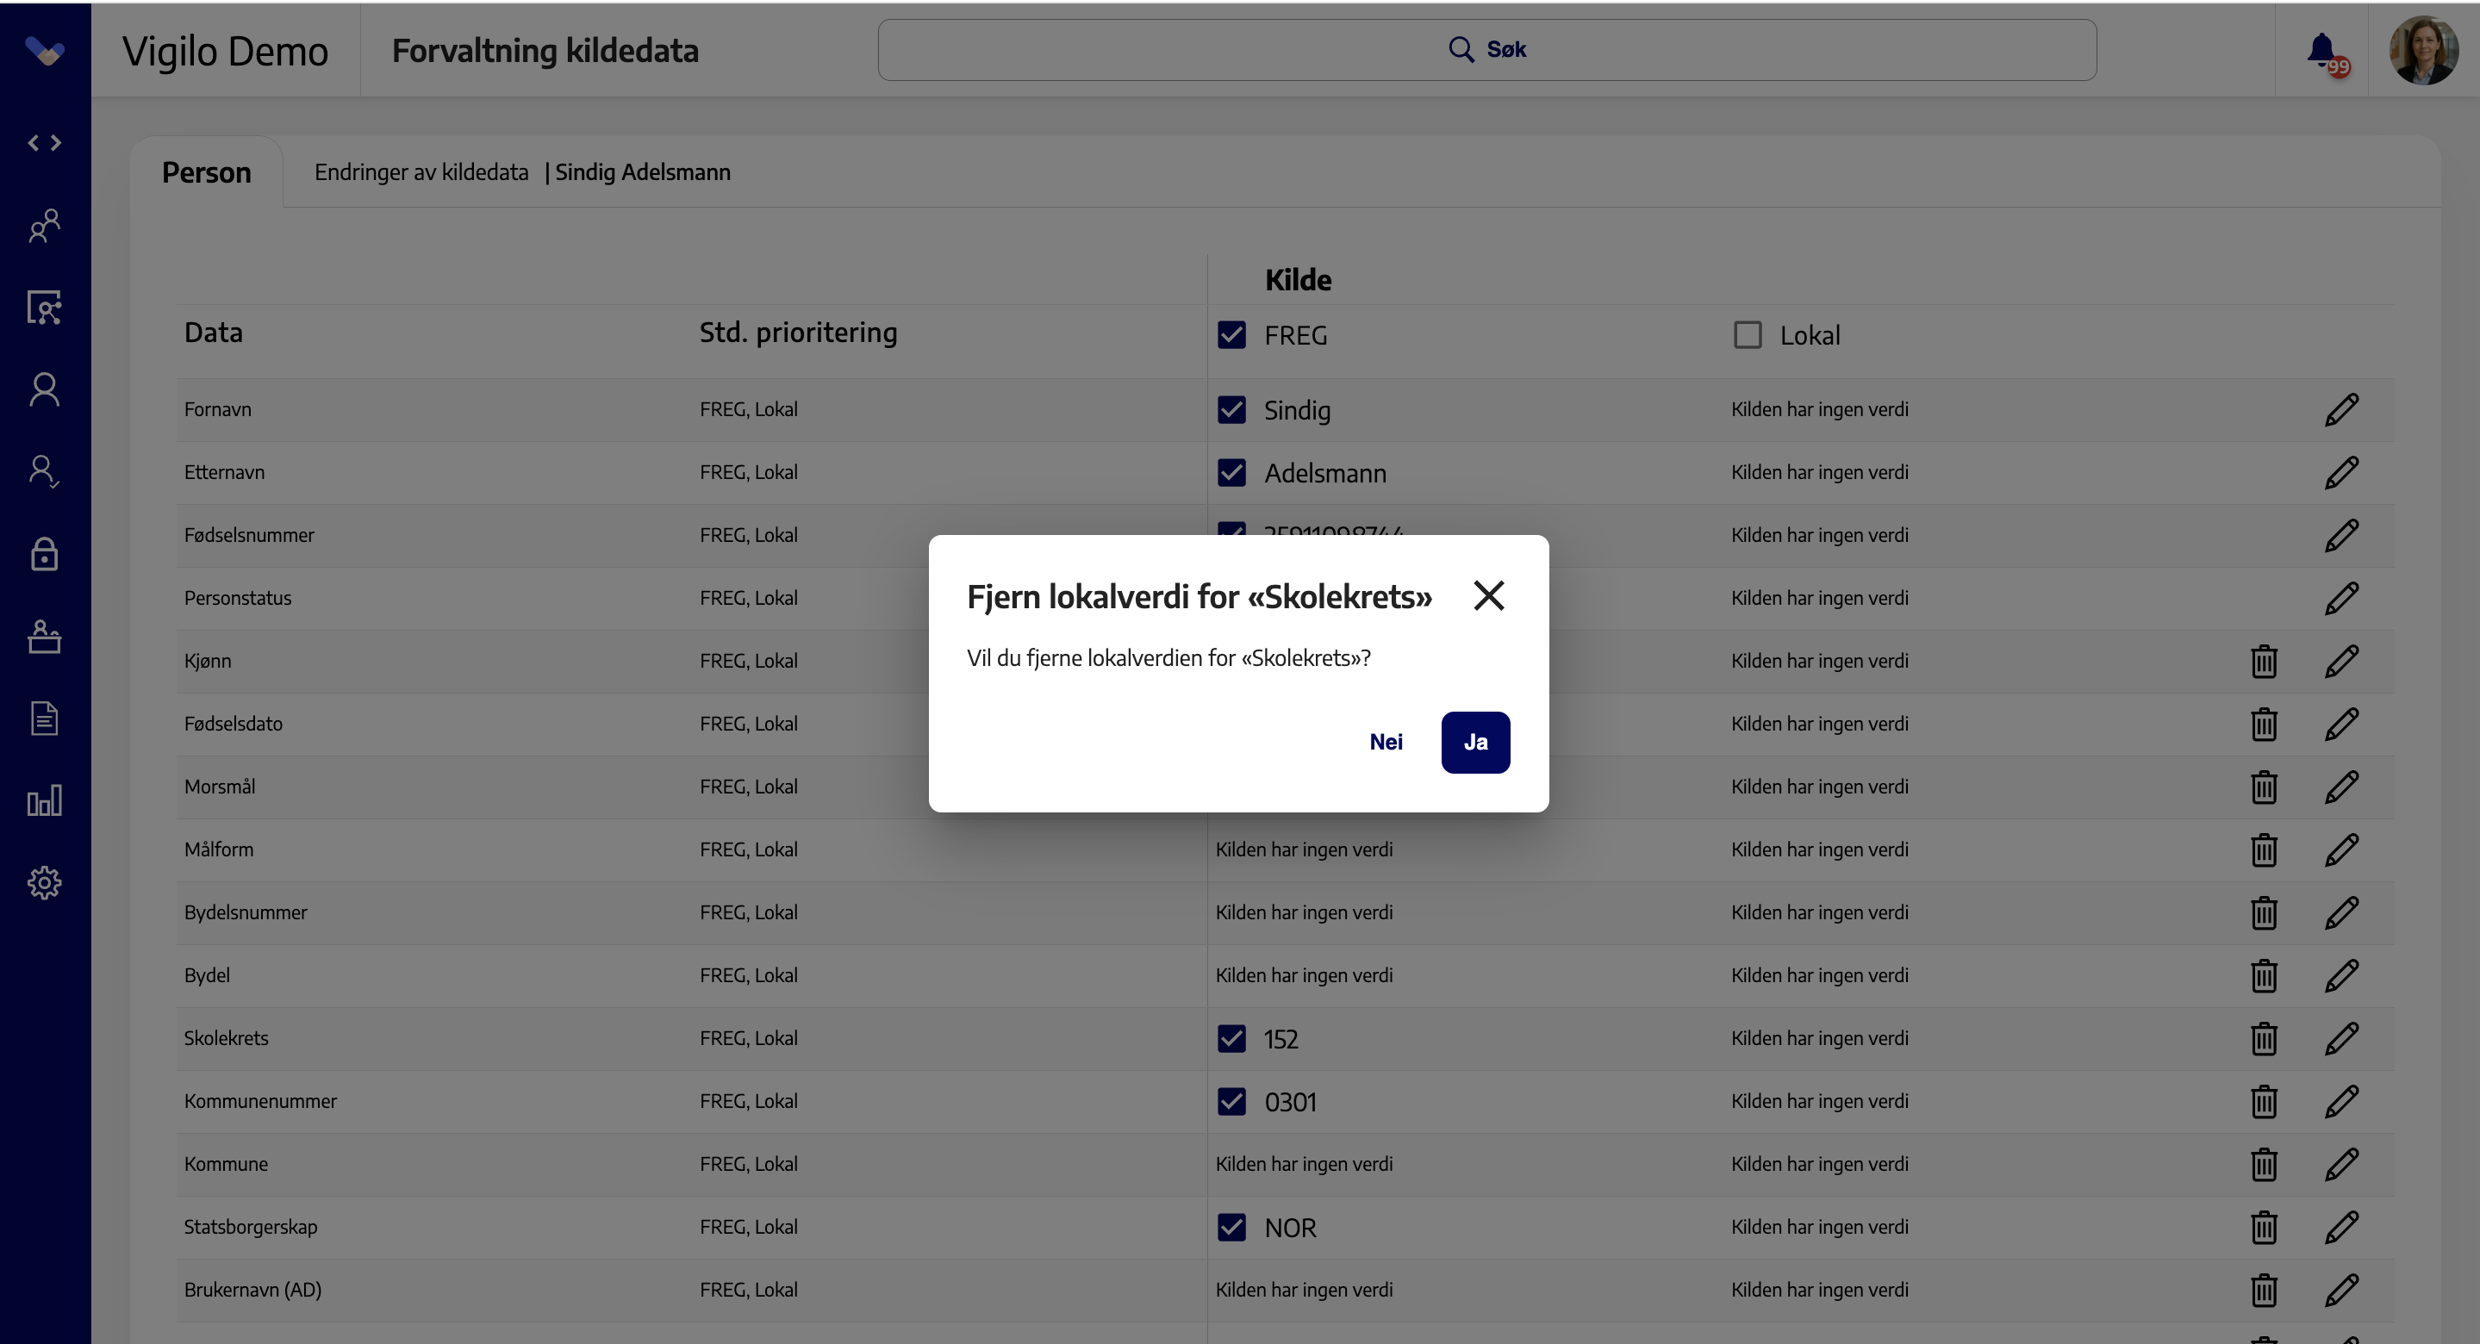
Task: Click the Std. prioritering column header
Action: (798, 333)
